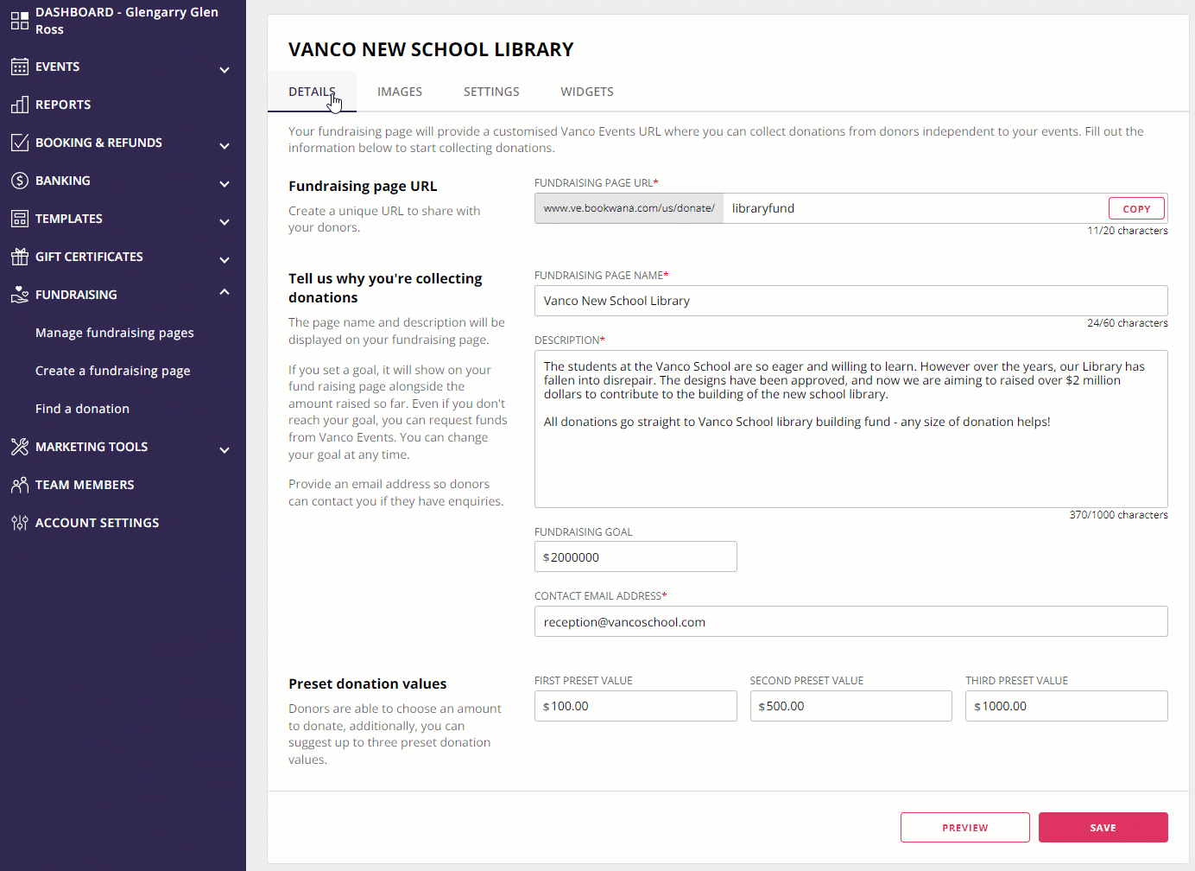Open Manage fundraising pages link
This screenshot has height=871, width=1195.
coord(114,333)
